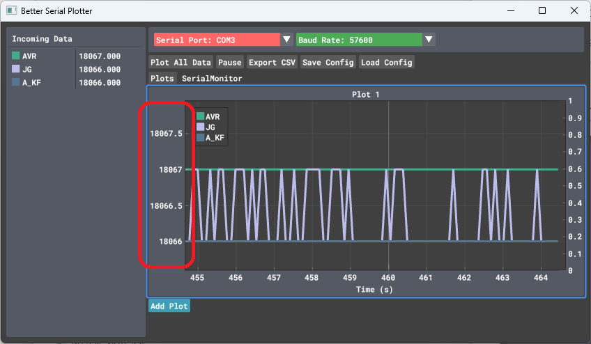The width and height of the screenshot is (591, 344).
Task: Click the Time (s) axis label
Action: tap(374, 290)
